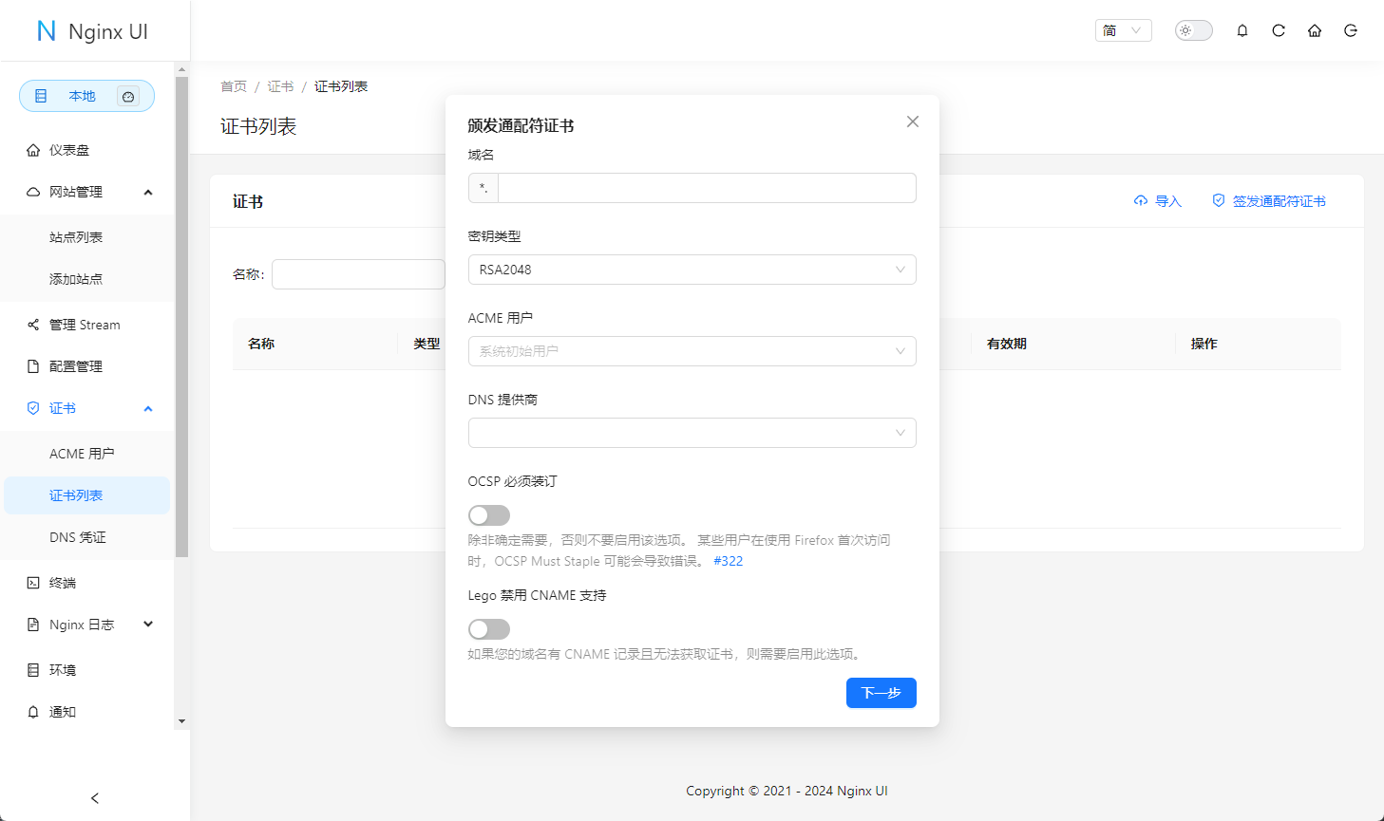This screenshot has height=821, width=1384.
Task: Click the refresh icon in top bar
Action: 1279,30
